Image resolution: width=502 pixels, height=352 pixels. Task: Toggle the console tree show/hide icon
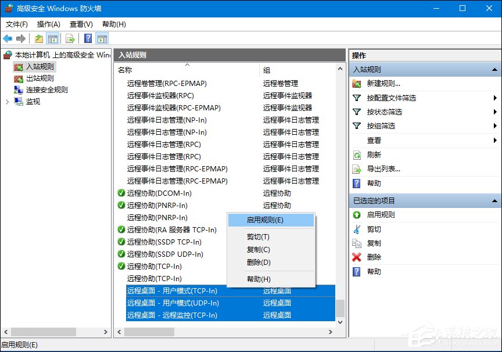pyautogui.click(x=52, y=38)
